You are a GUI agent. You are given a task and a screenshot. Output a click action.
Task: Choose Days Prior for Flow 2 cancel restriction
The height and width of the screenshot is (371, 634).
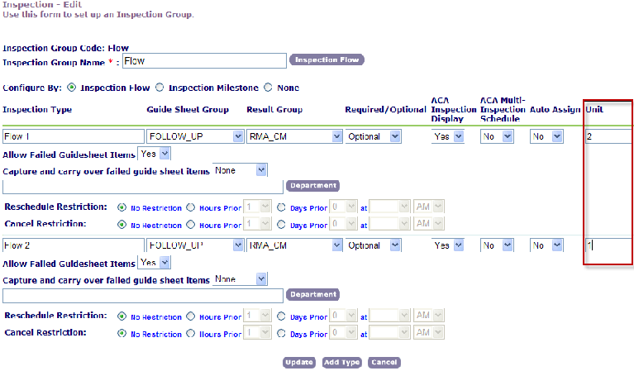pyautogui.click(x=281, y=334)
